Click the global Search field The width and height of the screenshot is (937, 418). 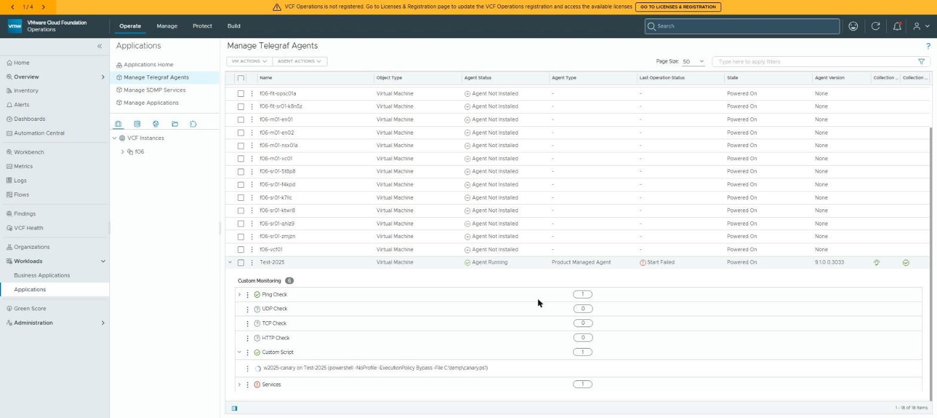[742, 26]
